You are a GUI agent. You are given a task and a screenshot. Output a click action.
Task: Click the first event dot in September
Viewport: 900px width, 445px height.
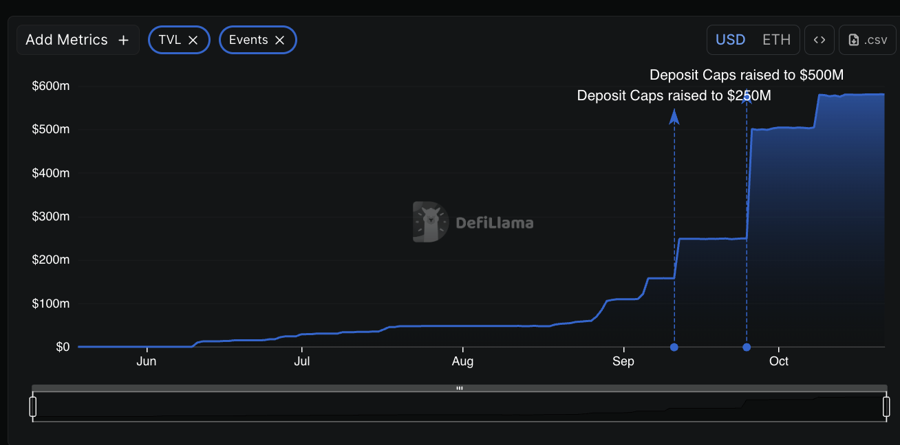tap(674, 347)
